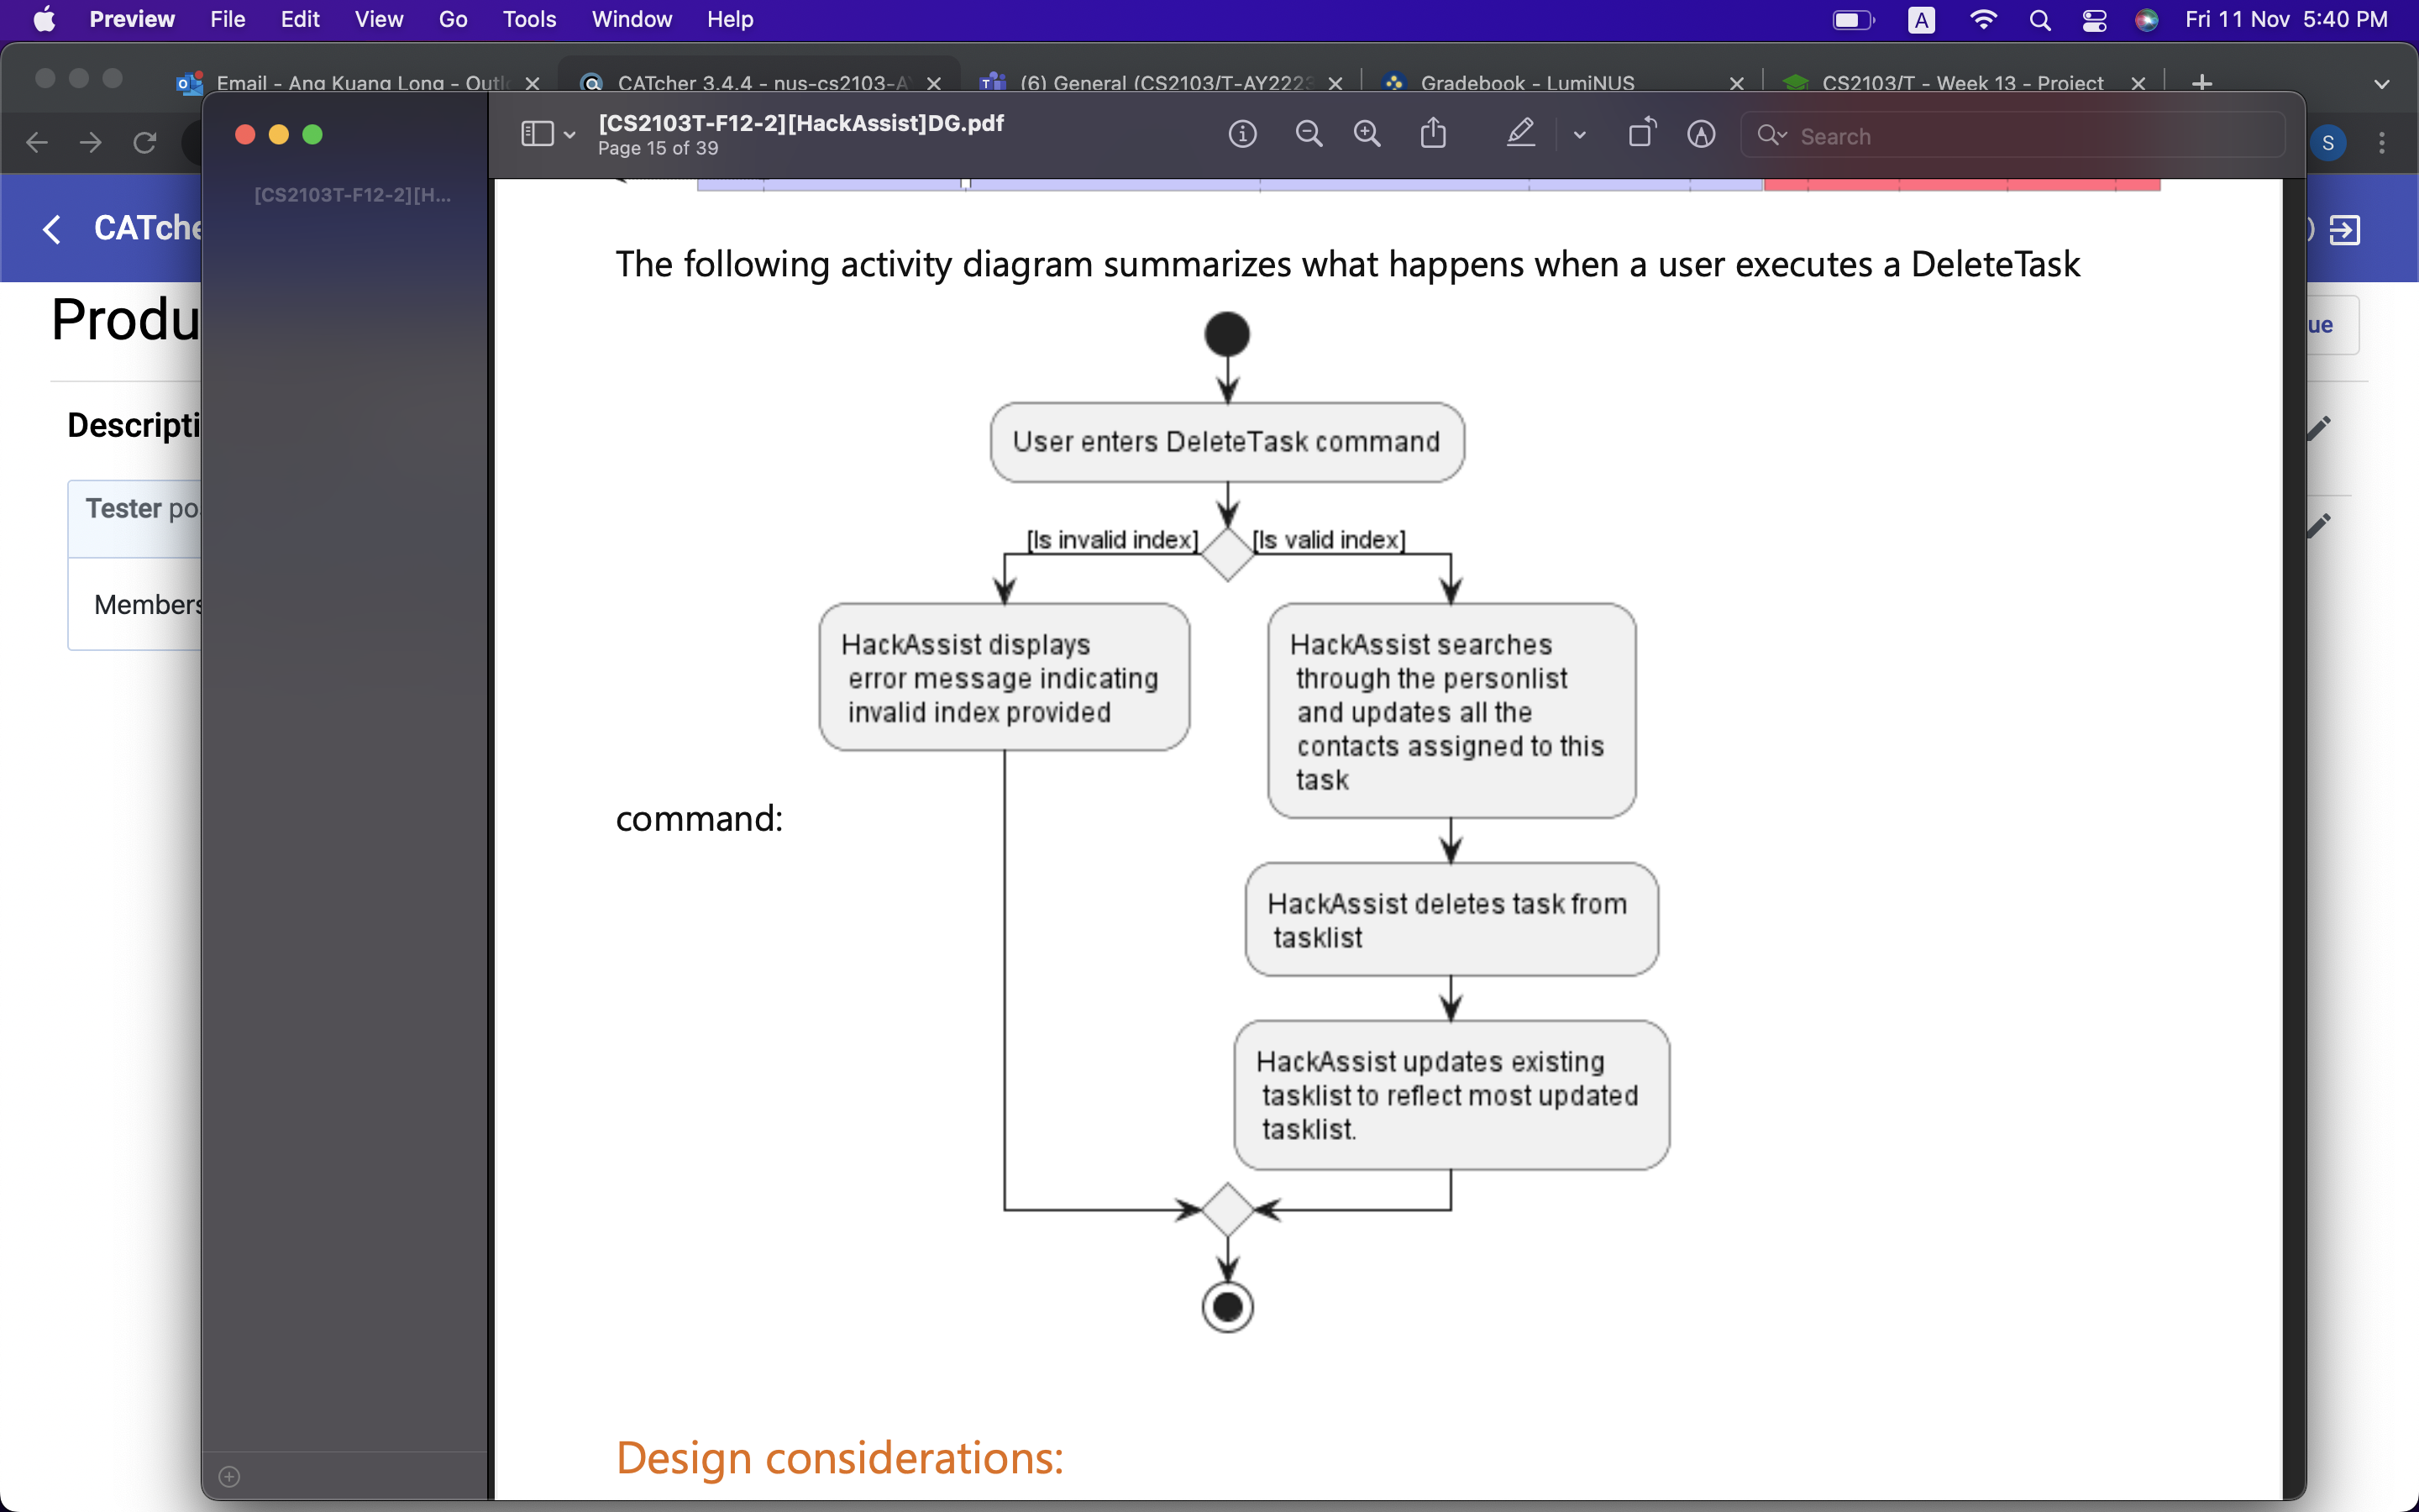The width and height of the screenshot is (2419, 1512).
Task: Activate the Highlight pen tool
Action: (x=1520, y=134)
